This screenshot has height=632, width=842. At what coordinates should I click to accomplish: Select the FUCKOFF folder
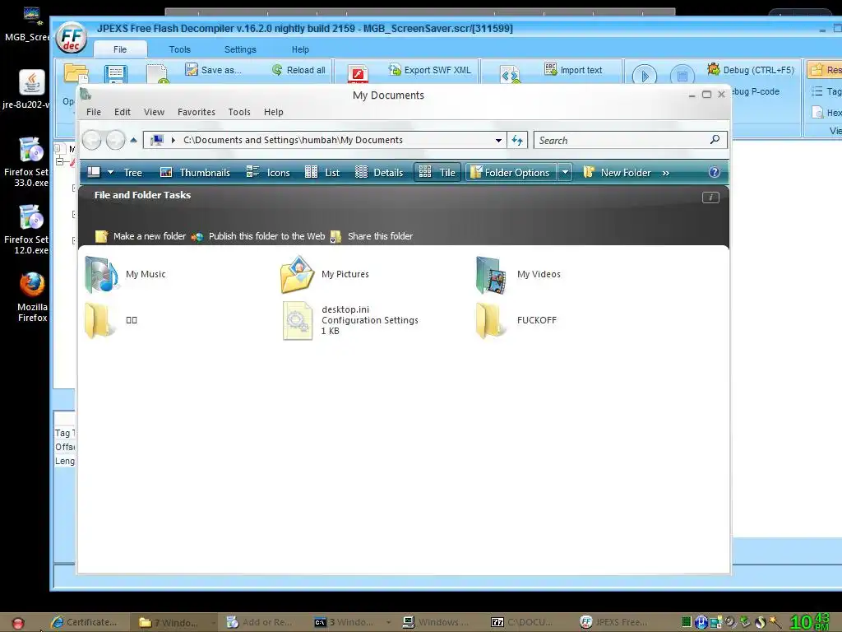point(516,320)
